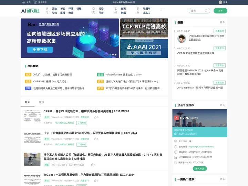Open 找实习 in the navigation menu
Screen dimensions: 248x186
tap(147, 13)
